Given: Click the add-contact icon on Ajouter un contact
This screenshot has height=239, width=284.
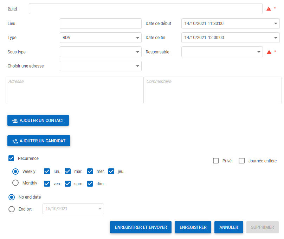Looking at the screenshot, I should pos(15,121).
